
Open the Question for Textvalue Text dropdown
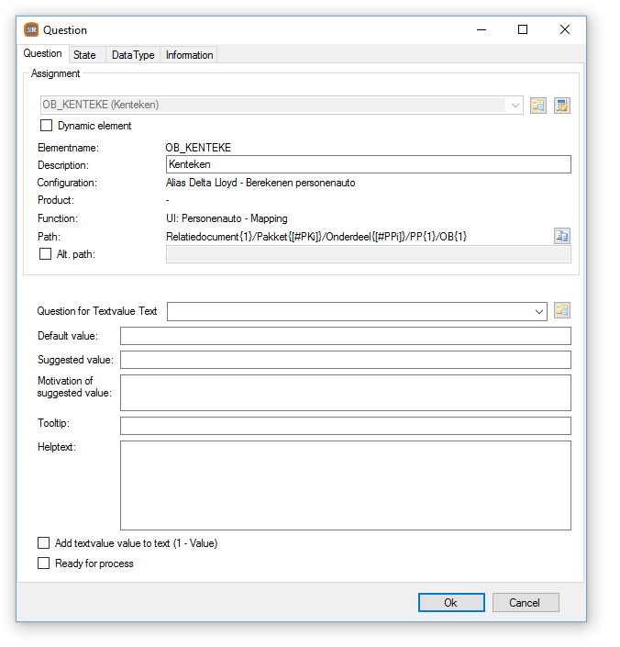pyautogui.click(x=357, y=311)
